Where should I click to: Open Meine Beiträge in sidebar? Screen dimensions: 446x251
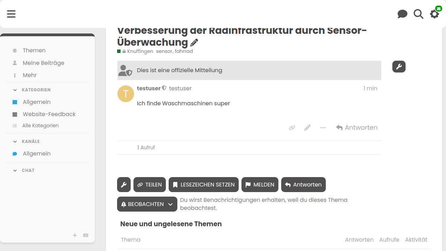[43, 63]
